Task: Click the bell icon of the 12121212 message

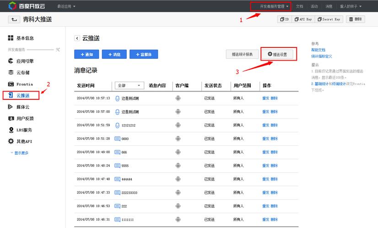Action: [x=118, y=125]
